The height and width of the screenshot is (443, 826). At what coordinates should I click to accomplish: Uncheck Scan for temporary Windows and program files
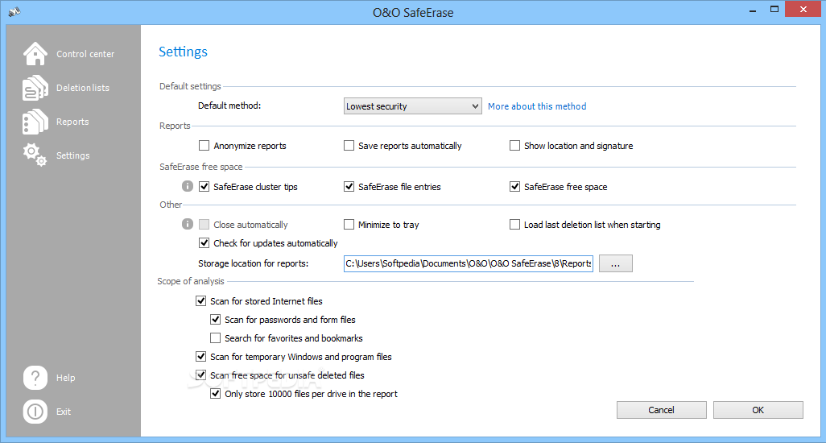[x=200, y=357]
